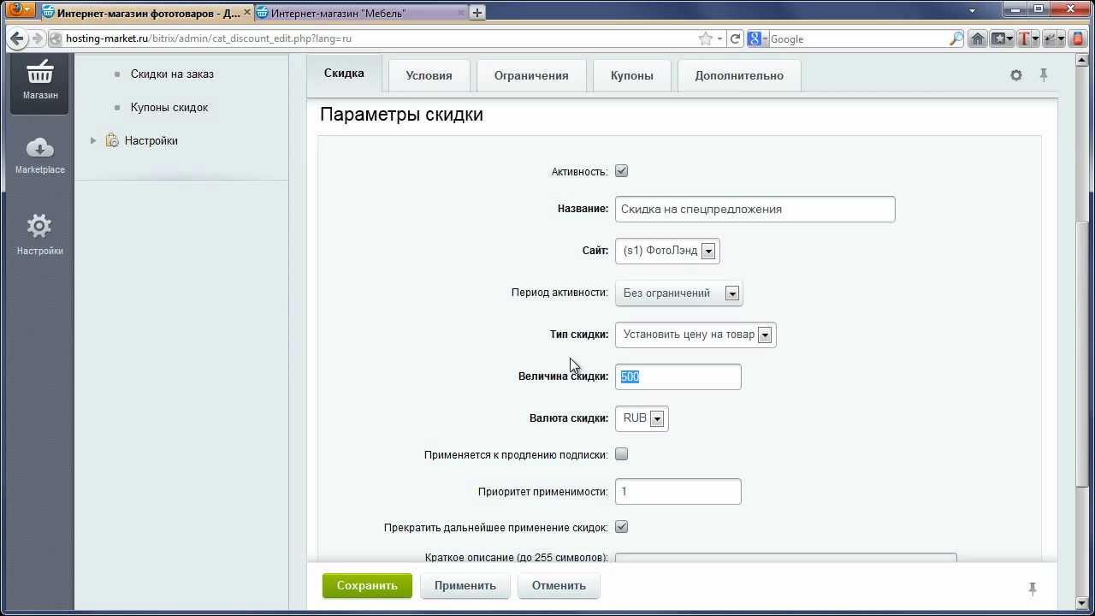The image size is (1095, 616).
Task: Open the Firefox menu button
Action: tap(19, 11)
